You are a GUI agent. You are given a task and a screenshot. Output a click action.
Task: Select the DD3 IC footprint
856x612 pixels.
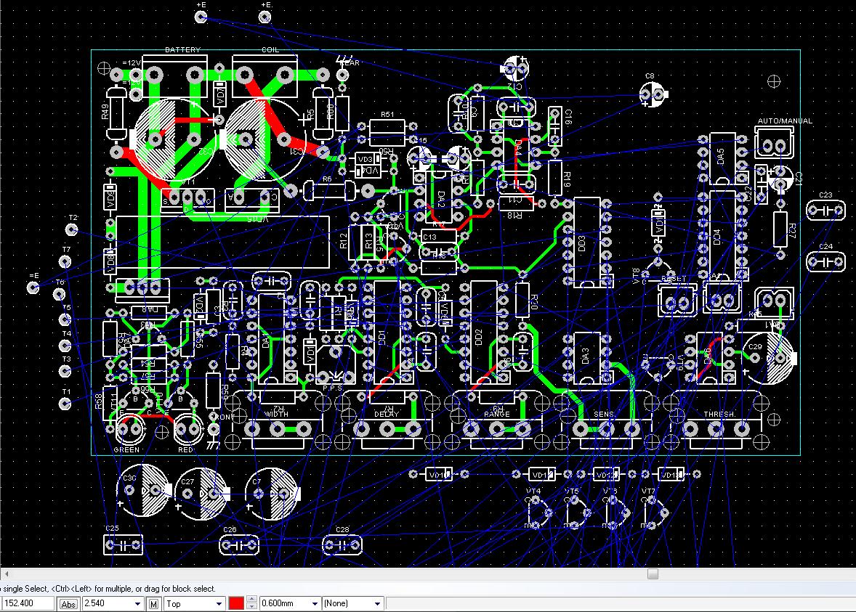[587, 242]
